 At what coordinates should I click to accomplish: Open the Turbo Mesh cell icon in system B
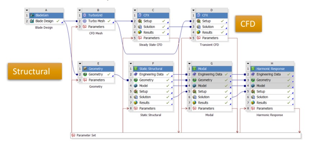tap(84, 21)
